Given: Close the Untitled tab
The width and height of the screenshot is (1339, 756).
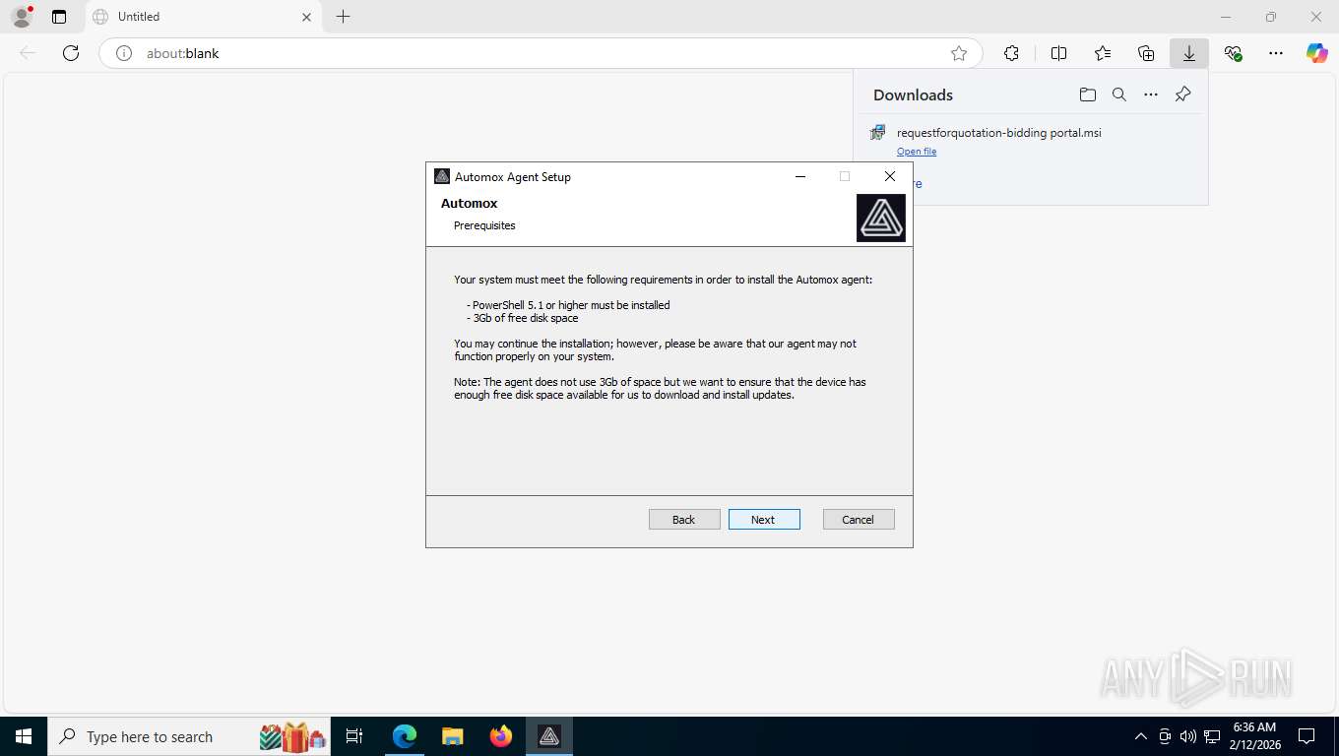Looking at the screenshot, I should point(306,17).
